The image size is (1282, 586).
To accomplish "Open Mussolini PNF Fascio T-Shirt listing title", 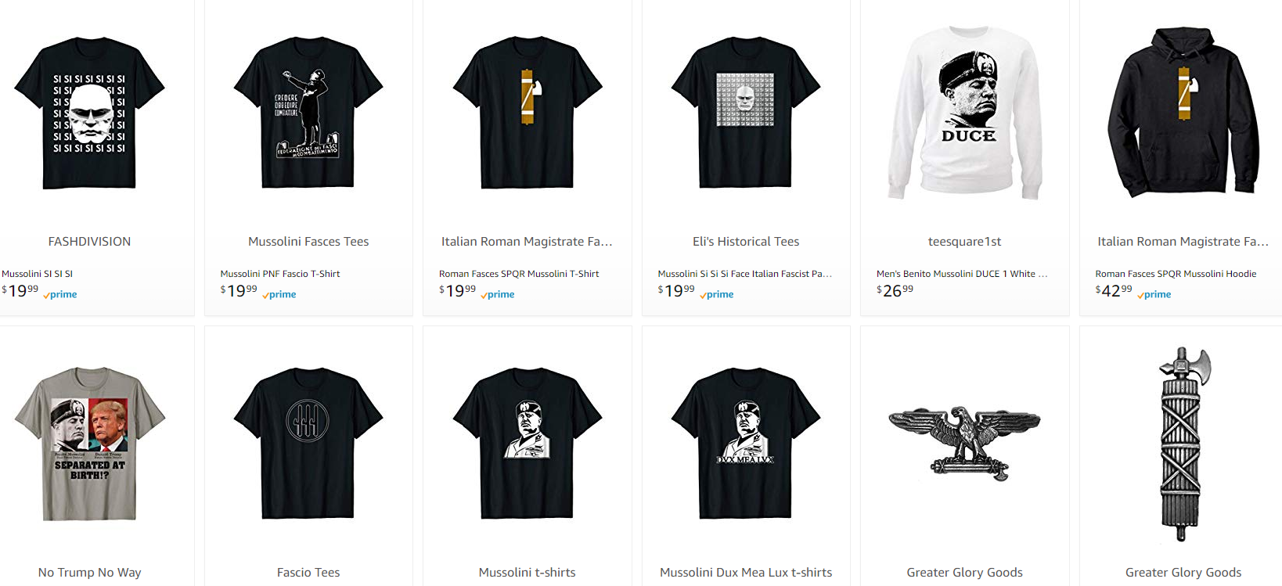I will [x=280, y=274].
